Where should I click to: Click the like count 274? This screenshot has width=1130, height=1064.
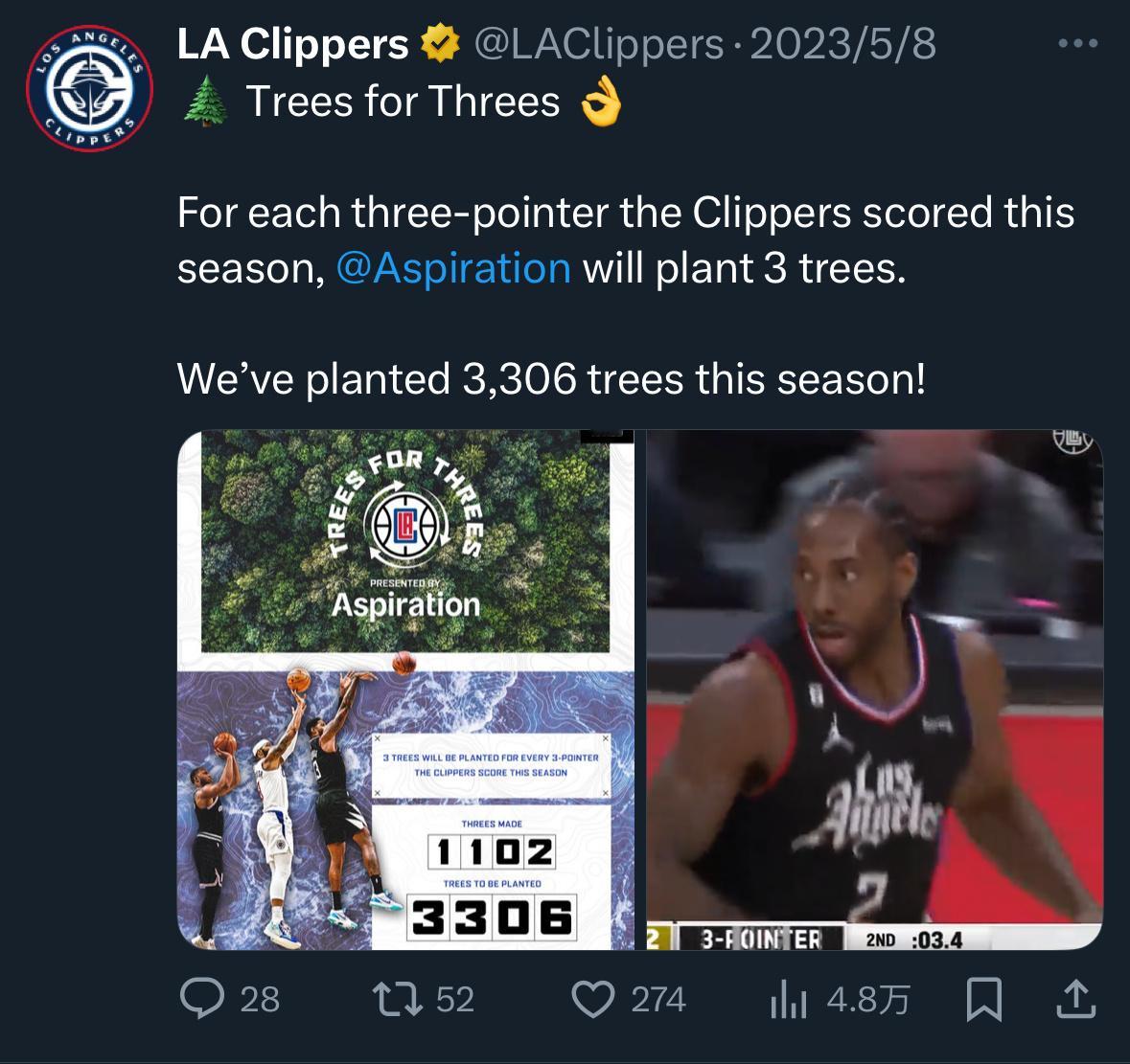[657, 1000]
